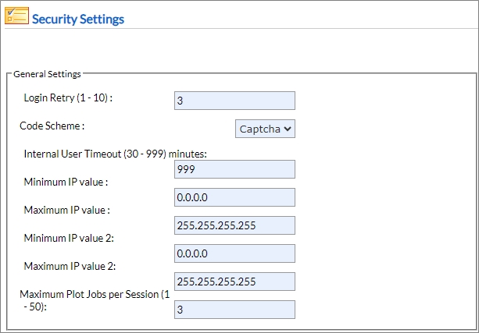Select the "Internal User Timeout" label text
The width and height of the screenshot is (479, 333).
115,154
